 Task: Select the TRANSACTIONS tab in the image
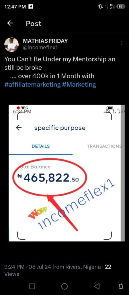[104, 146]
